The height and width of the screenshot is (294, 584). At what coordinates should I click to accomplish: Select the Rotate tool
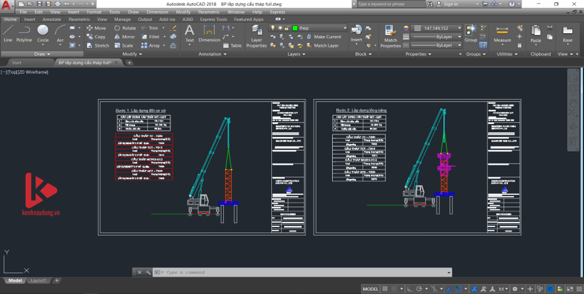125,29
